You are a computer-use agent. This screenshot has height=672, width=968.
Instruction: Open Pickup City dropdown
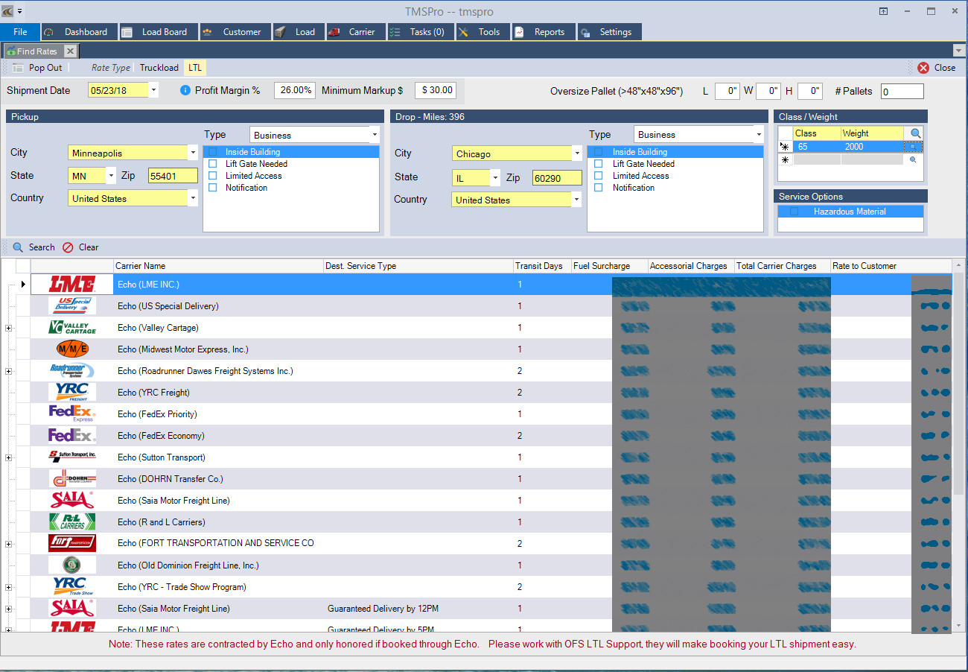pos(193,153)
